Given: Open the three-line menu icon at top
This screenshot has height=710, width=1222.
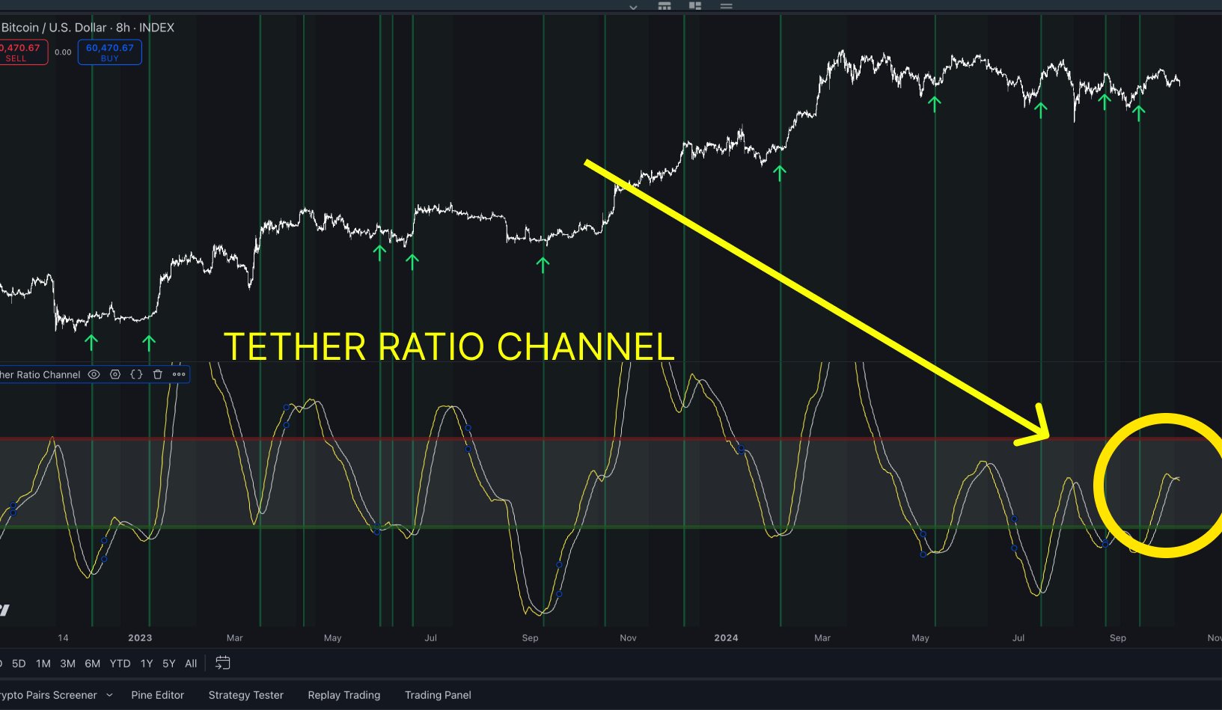Looking at the screenshot, I should click(x=726, y=6).
